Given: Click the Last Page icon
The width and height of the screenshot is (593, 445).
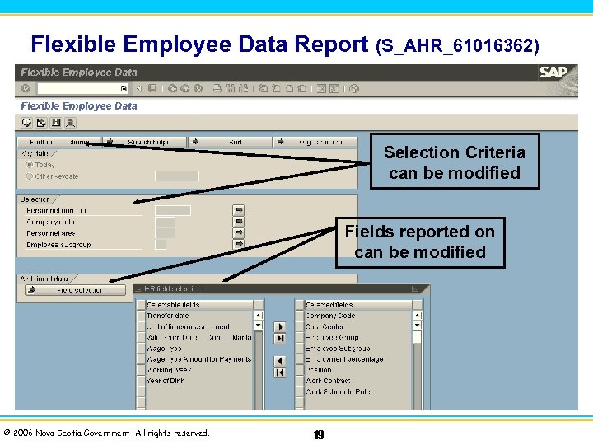Looking at the screenshot, I should [301, 88].
